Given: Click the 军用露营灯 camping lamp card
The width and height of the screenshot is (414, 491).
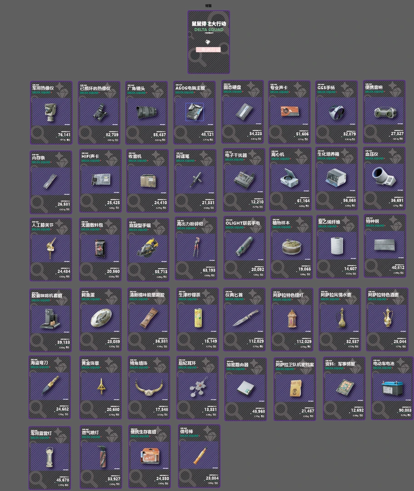Looking at the screenshot, I should 50,457.
